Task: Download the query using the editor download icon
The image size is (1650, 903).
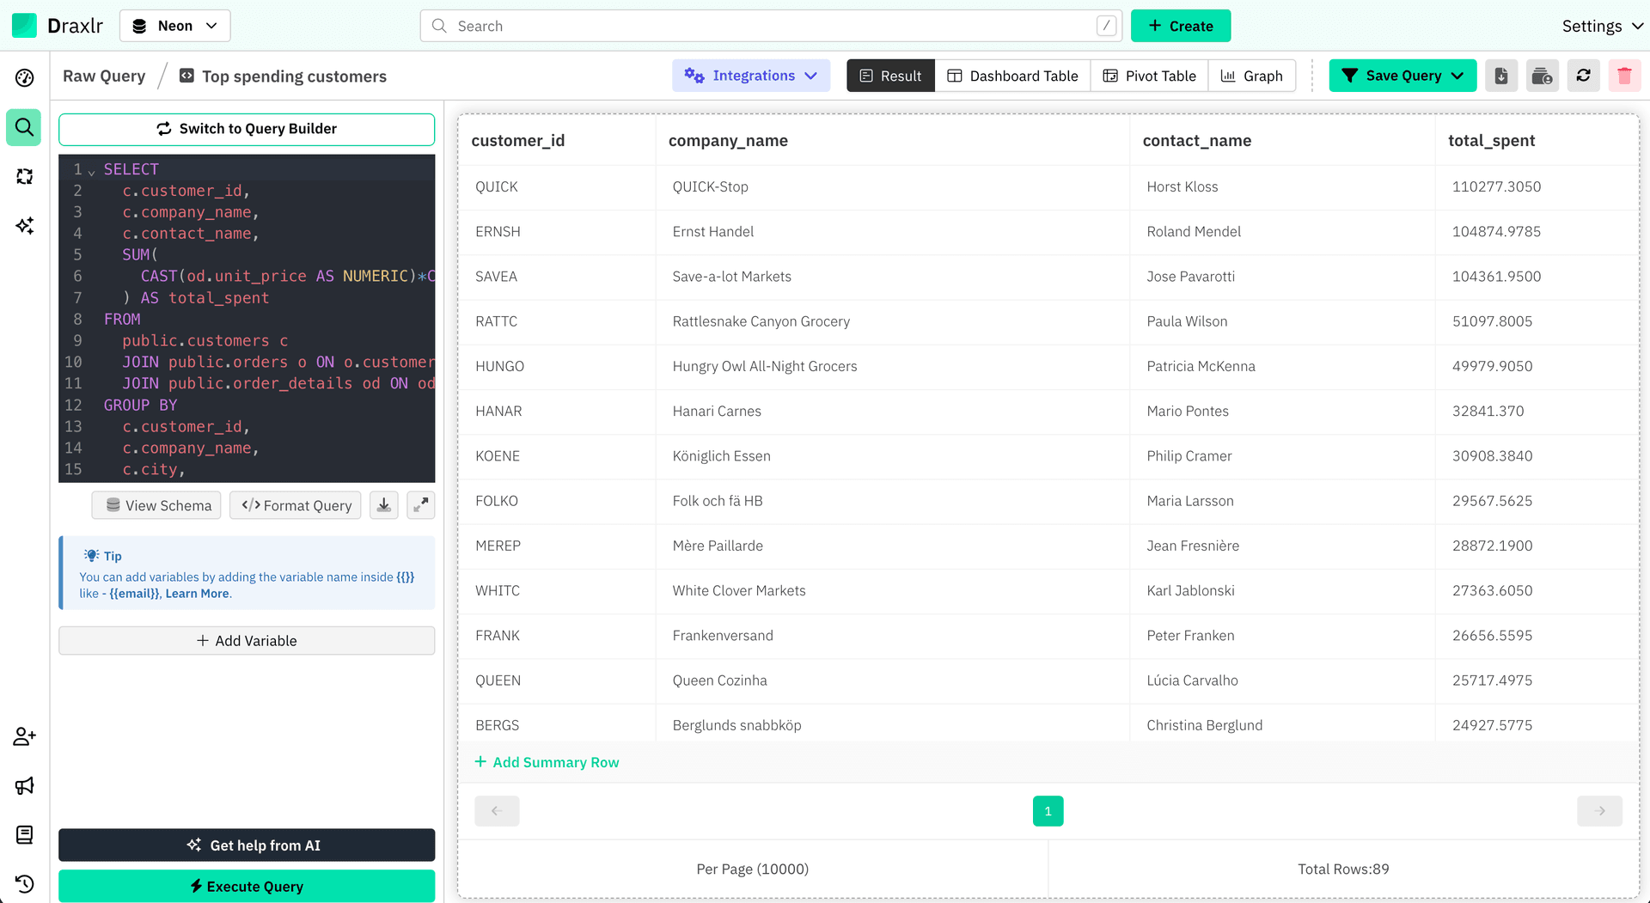Action: pos(384,505)
